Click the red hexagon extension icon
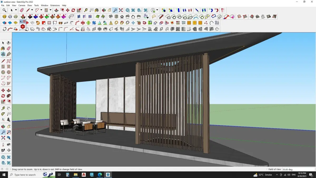 pyautogui.click(x=23, y=27)
